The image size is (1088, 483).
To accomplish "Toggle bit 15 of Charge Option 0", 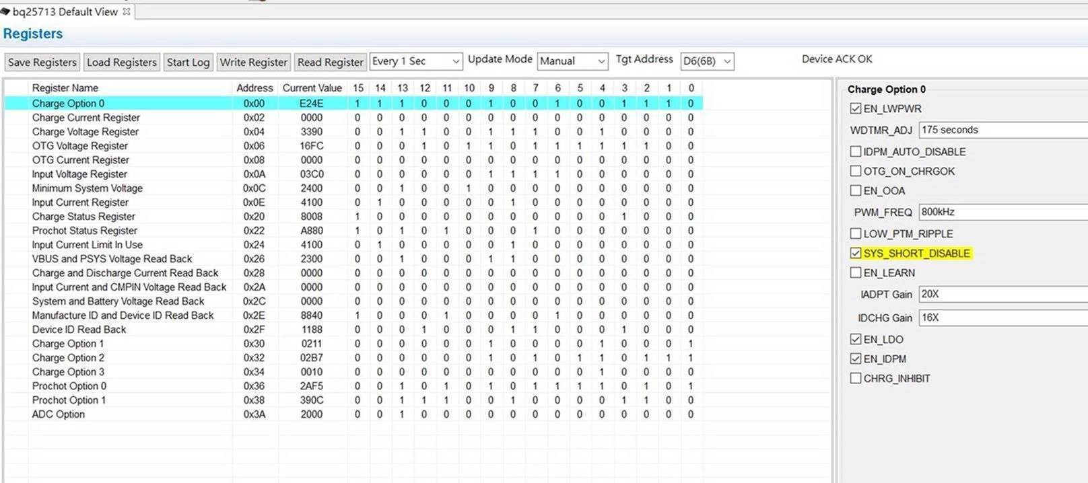I will click(358, 104).
